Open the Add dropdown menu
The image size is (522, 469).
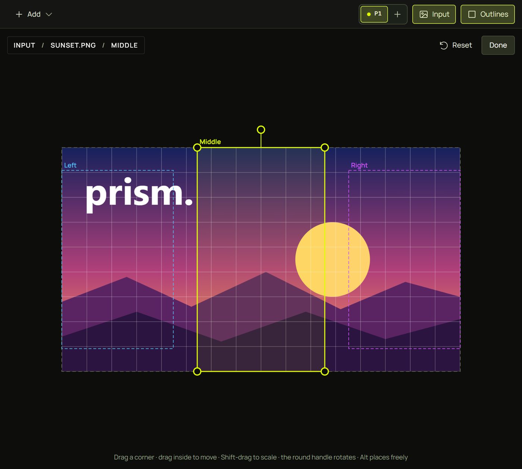tap(34, 14)
